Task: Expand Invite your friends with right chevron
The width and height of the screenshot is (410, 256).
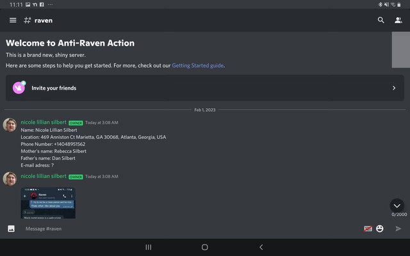Action: [394, 88]
